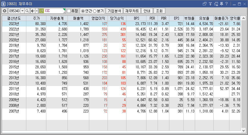Image resolution: width=248 pixels, height=135 pixels.
Task: Select the 2015년 row label
Action: (x=14, y=67)
